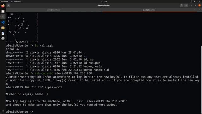Open the Files app in the dock
Viewport: 202px width, 114px height.
pyautogui.click(x=3, y=11)
